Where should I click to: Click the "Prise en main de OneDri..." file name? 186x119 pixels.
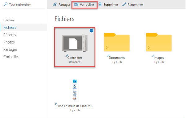[x=75, y=106]
